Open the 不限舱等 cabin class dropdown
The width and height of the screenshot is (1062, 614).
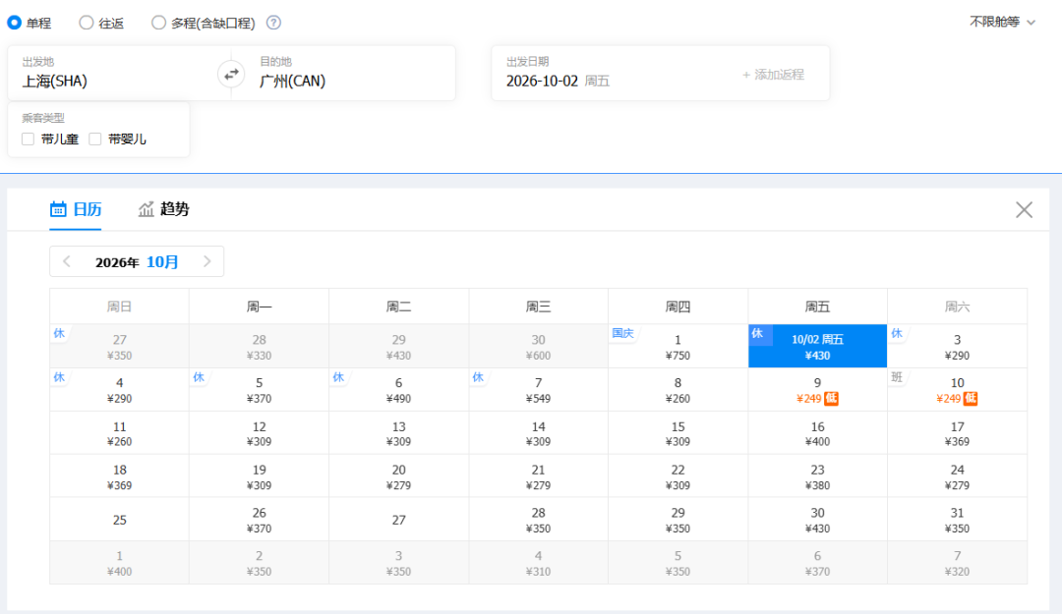click(x=1002, y=22)
